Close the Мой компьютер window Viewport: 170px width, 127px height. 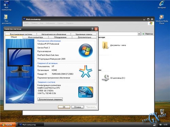pyautogui.click(x=152, y=19)
